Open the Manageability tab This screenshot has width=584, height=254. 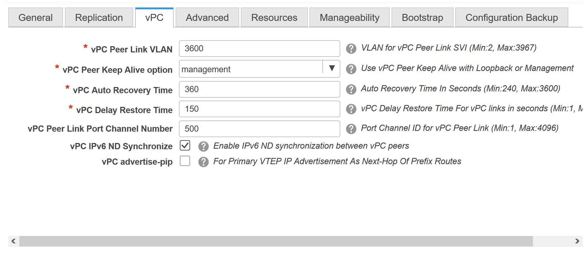pos(350,18)
